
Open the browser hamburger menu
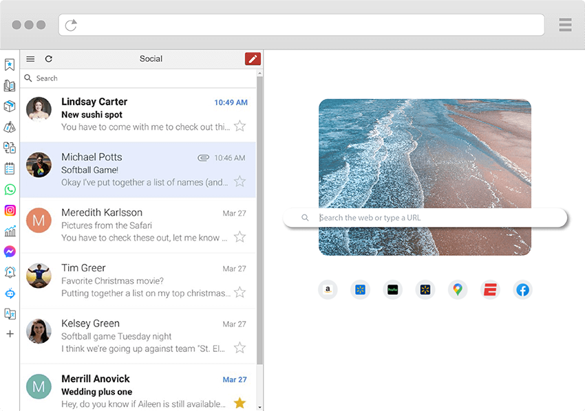pyautogui.click(x=565, y=25)
